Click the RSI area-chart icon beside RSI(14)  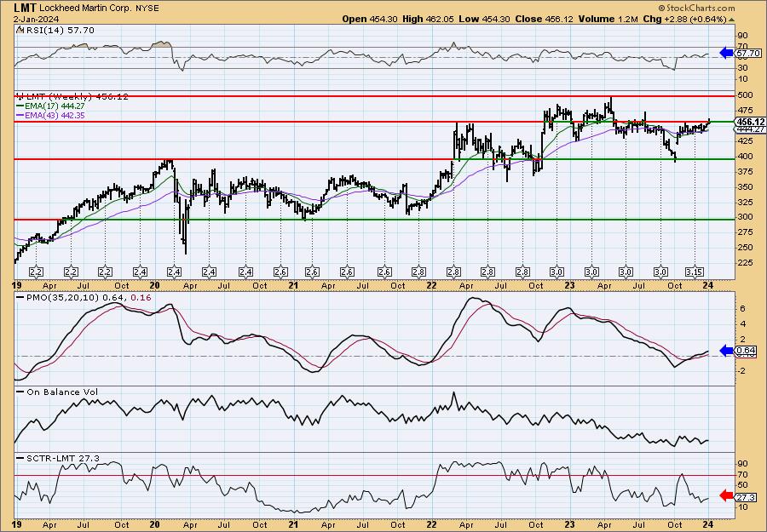20,30
